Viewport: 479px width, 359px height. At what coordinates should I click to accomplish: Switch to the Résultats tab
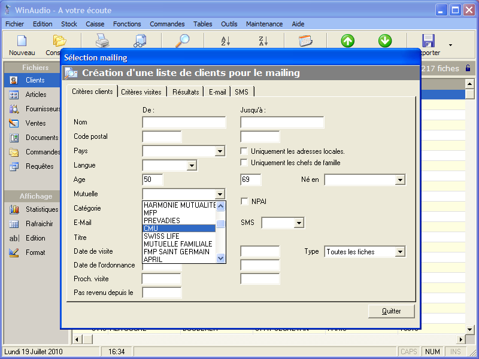tap(186, 92)
